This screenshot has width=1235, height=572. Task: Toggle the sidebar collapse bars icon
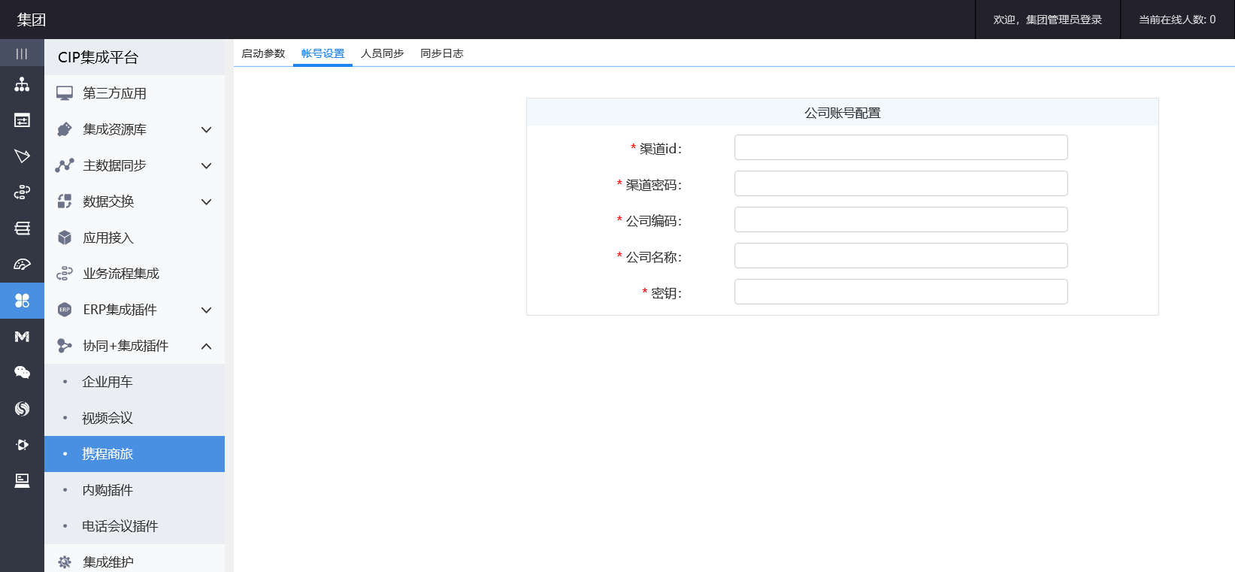22,53
